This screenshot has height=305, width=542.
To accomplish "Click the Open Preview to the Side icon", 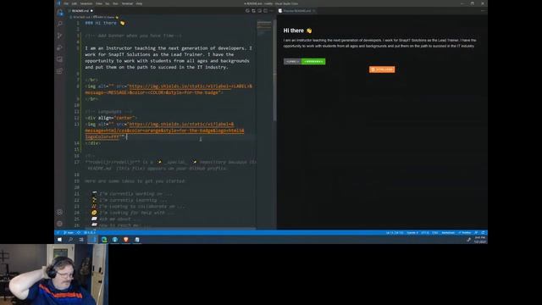I will tap(260, 11).
